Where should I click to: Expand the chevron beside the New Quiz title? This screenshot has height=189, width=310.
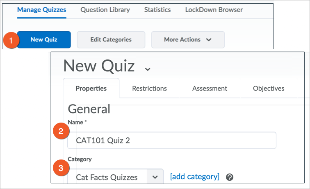point(148,69)
